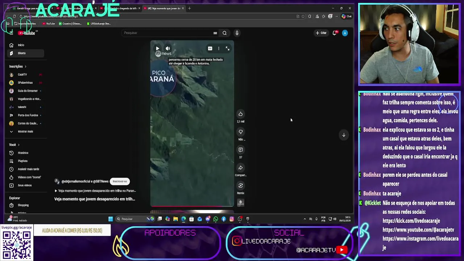Image resolution: width=464 pixels, height=261 pixels.
Task: Open Importar favoritos in bookmarks bar
Action: click(25, 24)
